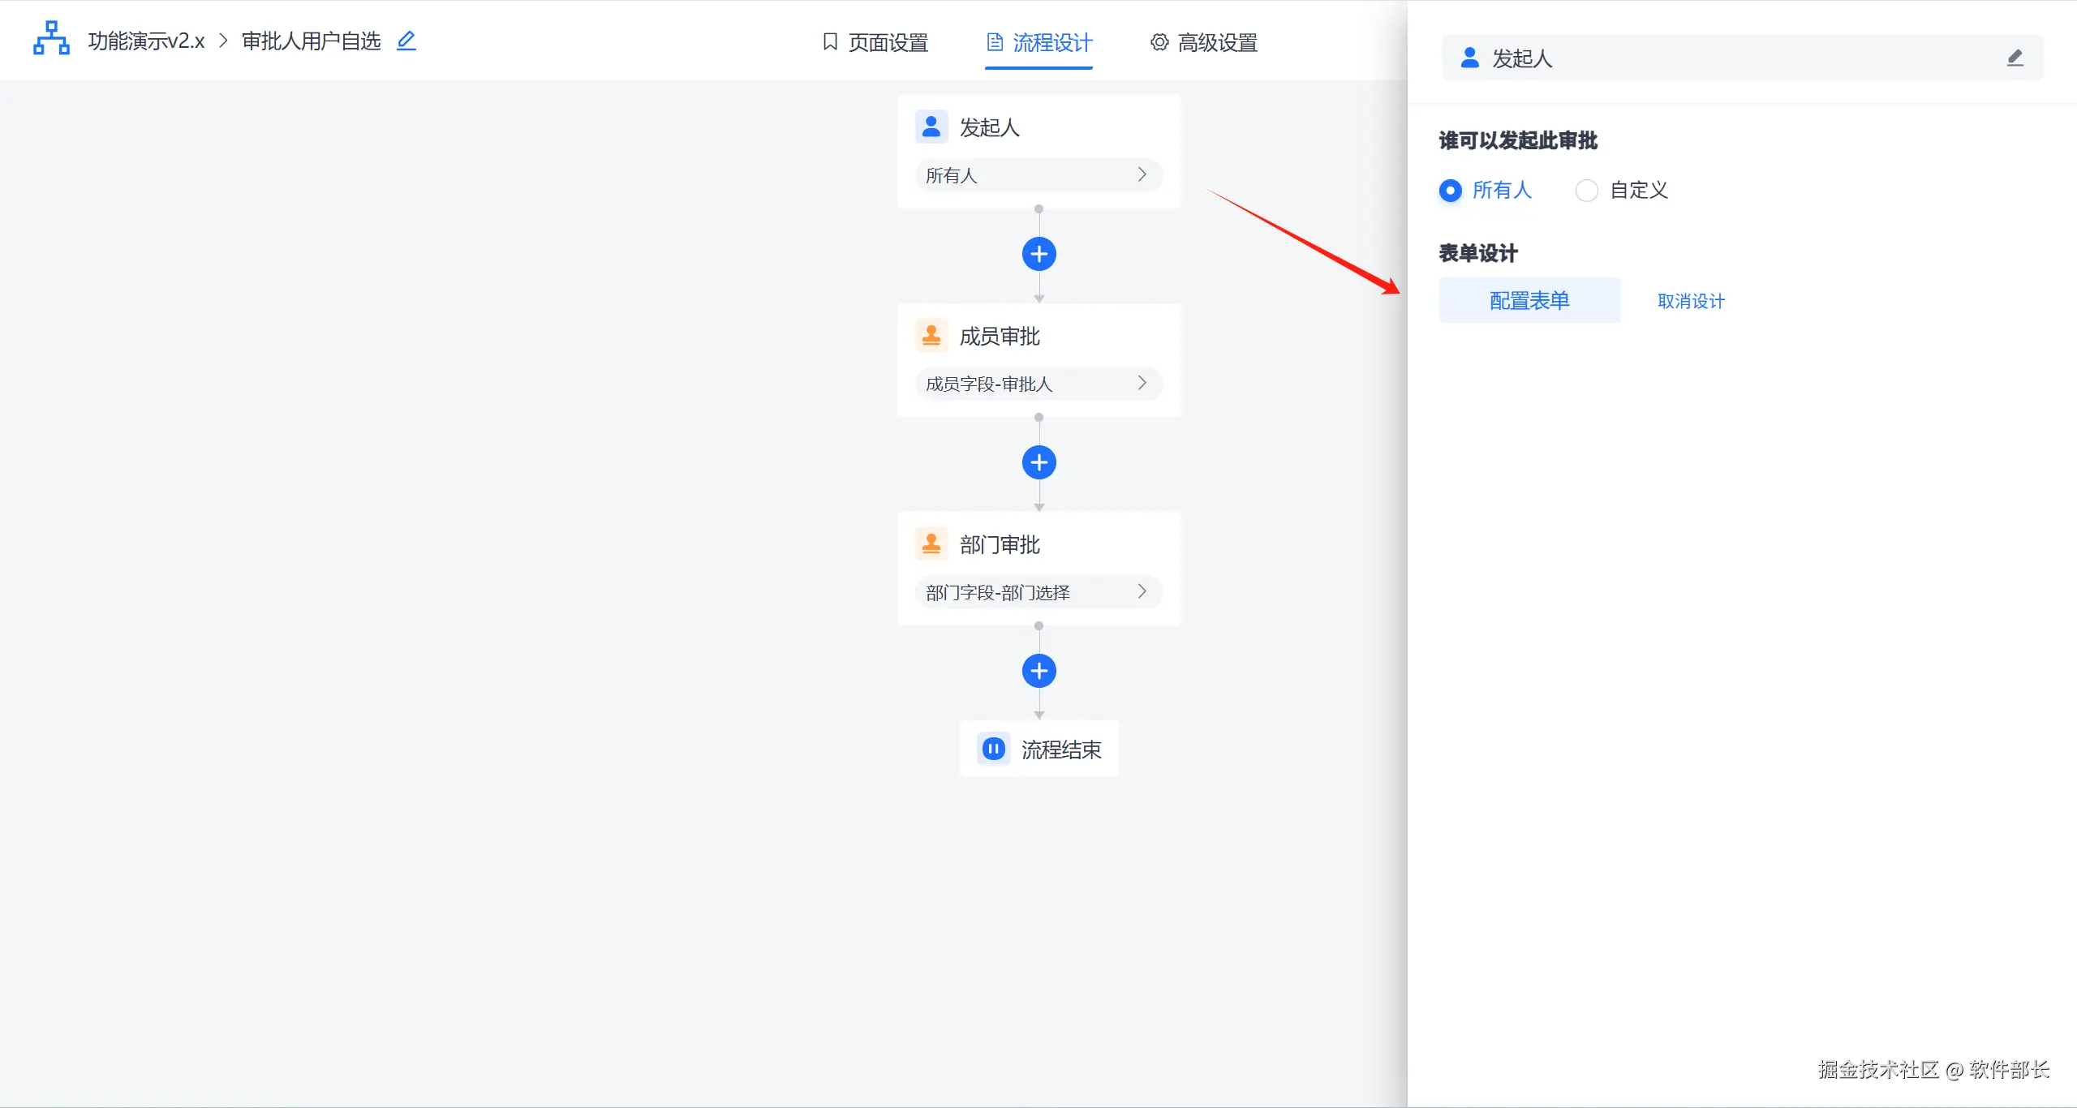The image size is (2077, 1108).
Task: Click the 配置表单 button
Action: click(x=1529, y=300)
